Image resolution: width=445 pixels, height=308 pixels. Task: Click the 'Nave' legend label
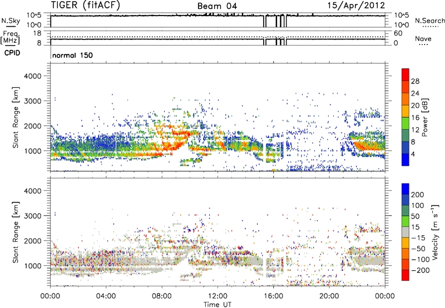[x=423, y=38]
